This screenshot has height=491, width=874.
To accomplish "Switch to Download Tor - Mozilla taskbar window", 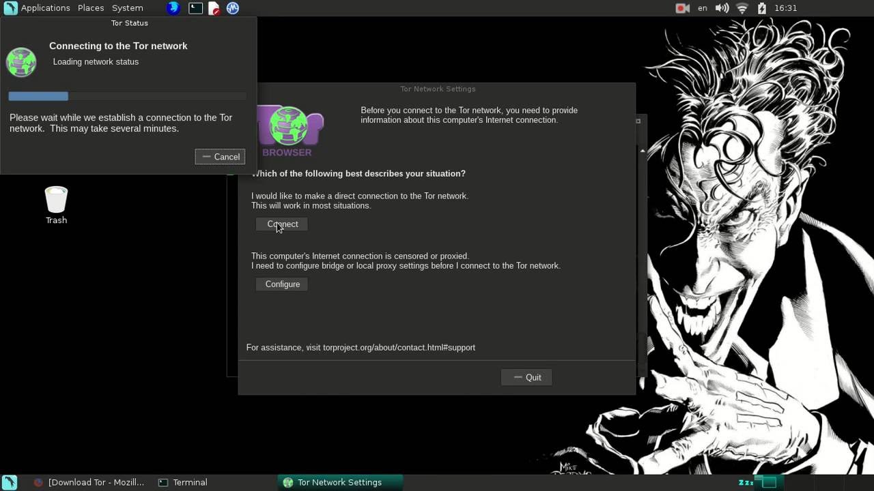I will click(x=89, y=482).
